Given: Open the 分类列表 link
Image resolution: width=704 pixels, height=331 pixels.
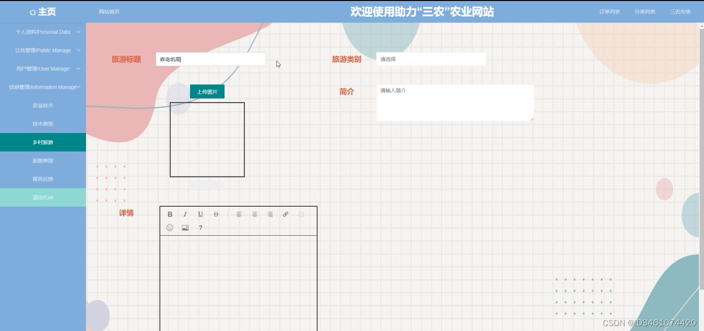Looking at the screenshot, I should pos(645,12).
